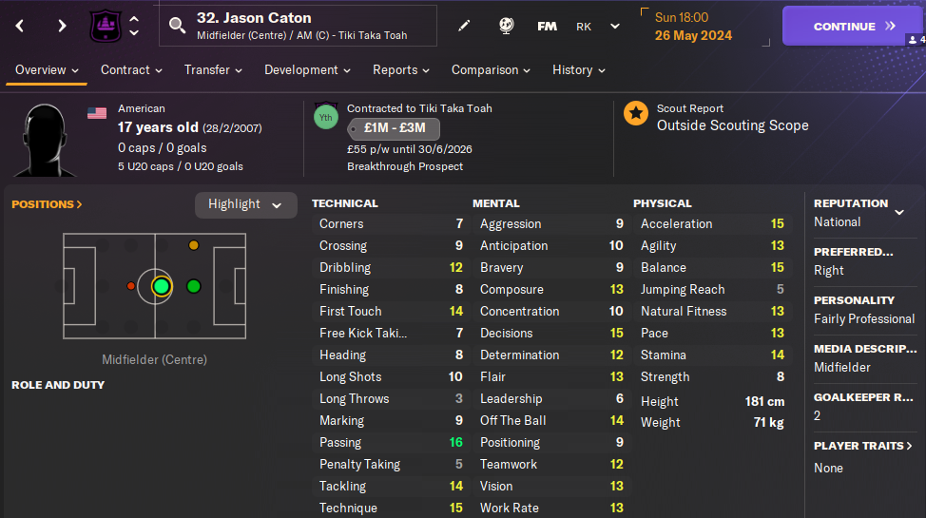Click the green Yth squad status badge
The height and width of the screenshot is (518, 926).
(326, 117)
